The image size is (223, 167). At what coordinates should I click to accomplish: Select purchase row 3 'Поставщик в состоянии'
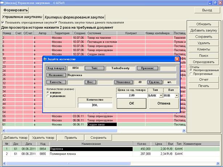point(94,42)
